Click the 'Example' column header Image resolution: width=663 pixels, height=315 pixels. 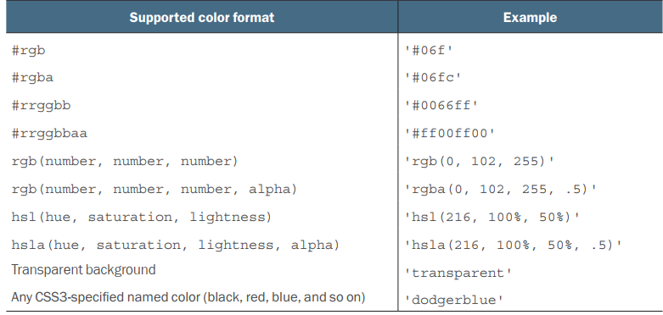(530, 17)
